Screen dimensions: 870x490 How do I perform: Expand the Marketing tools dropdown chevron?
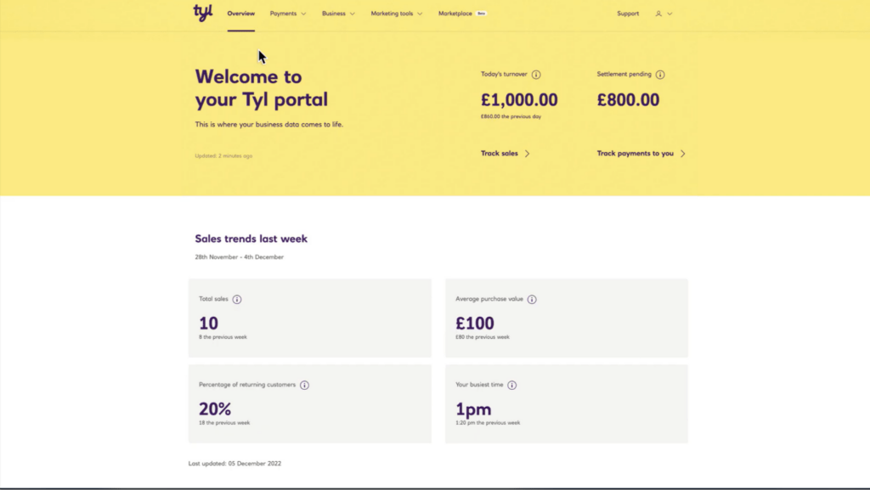point(420,14)
